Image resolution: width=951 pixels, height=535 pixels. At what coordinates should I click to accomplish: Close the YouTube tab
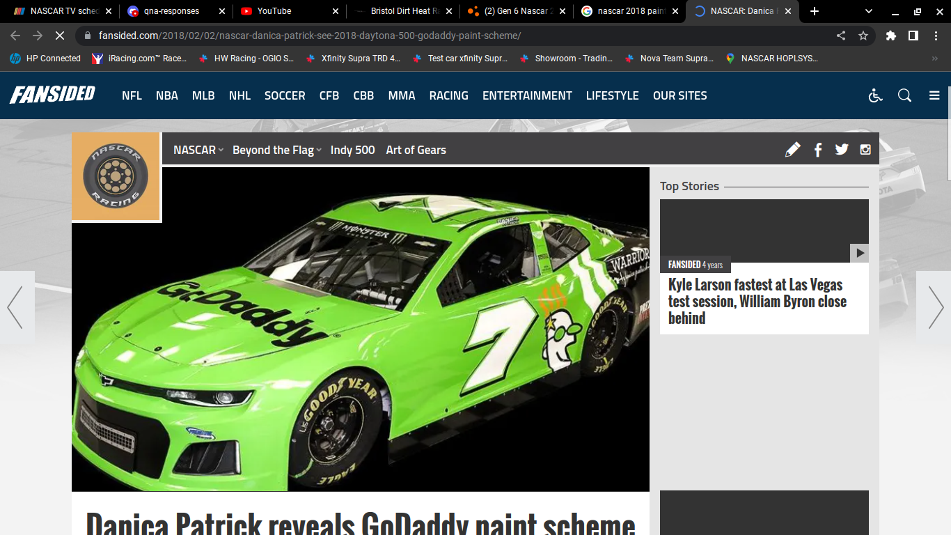pos(335,11)
